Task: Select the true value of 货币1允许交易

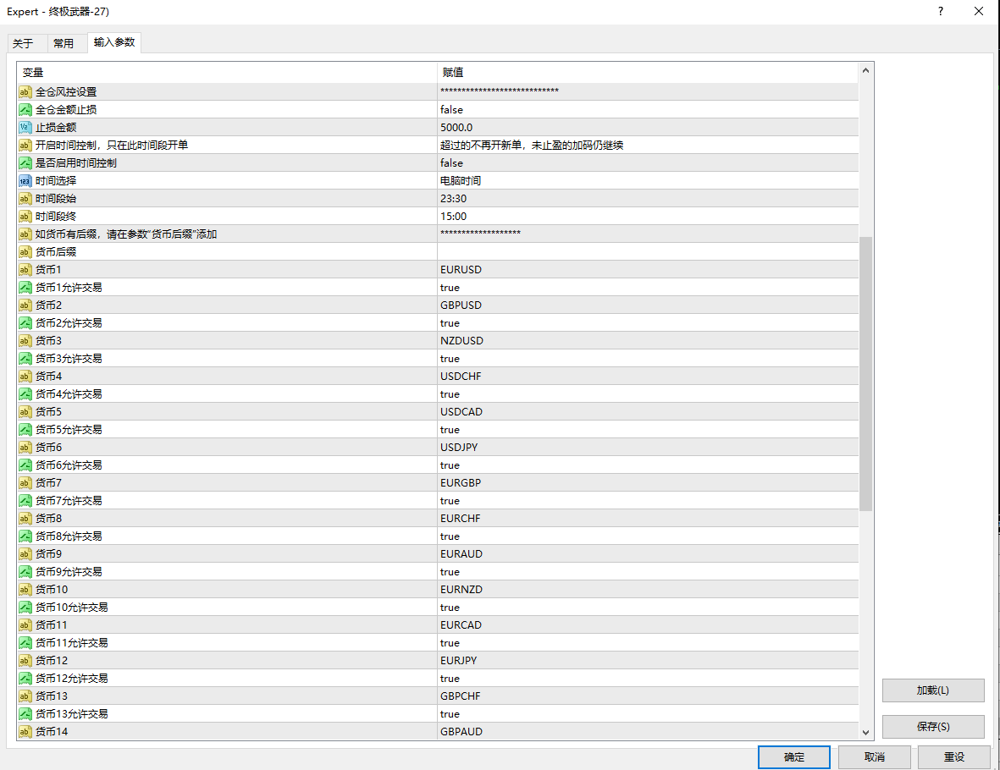Action: coord(648,288)
